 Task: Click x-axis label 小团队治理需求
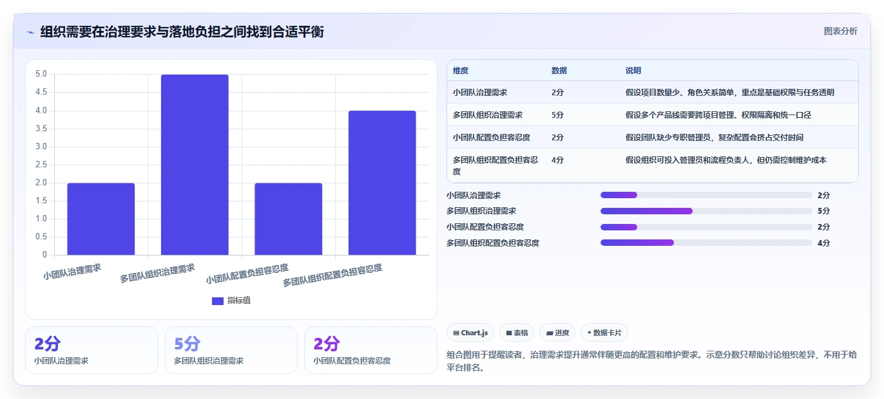click(72, 271)
